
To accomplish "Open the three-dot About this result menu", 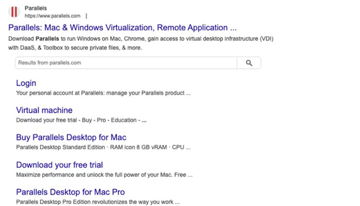I will click(x=86, y=16).
